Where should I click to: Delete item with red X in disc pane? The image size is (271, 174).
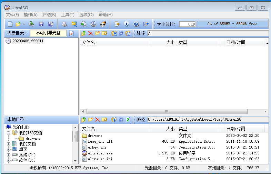click(x=91, y=33)
